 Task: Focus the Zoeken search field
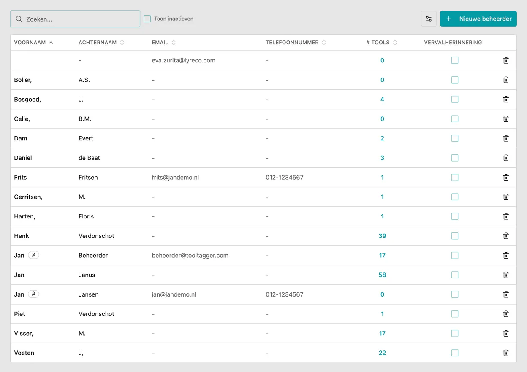(x=75, y=19)
